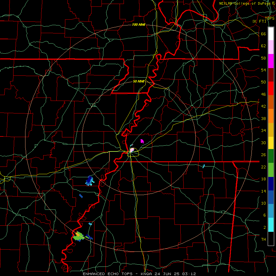This screenshot has width=276, height=276.
Task: Click the small light blue echo above the green storm
Action: 90,224
